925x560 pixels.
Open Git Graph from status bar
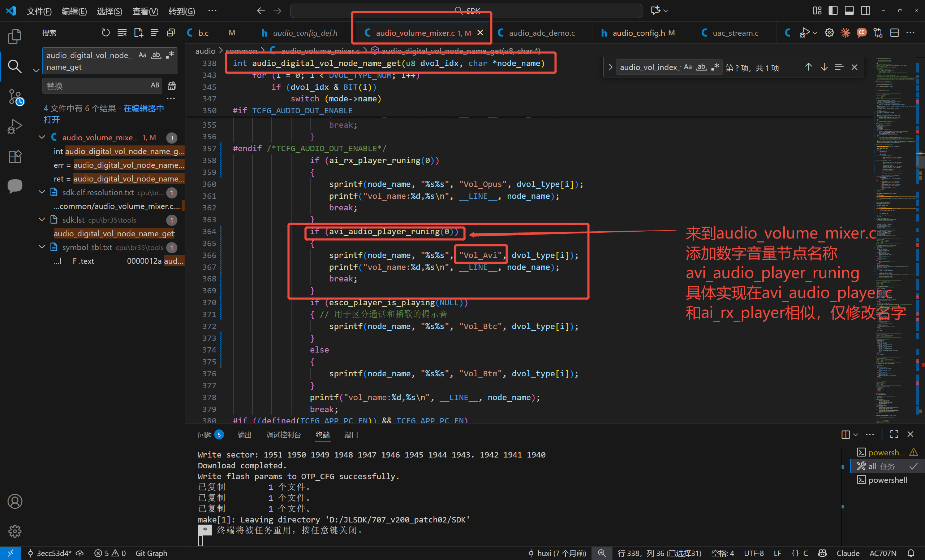point(151,553)
